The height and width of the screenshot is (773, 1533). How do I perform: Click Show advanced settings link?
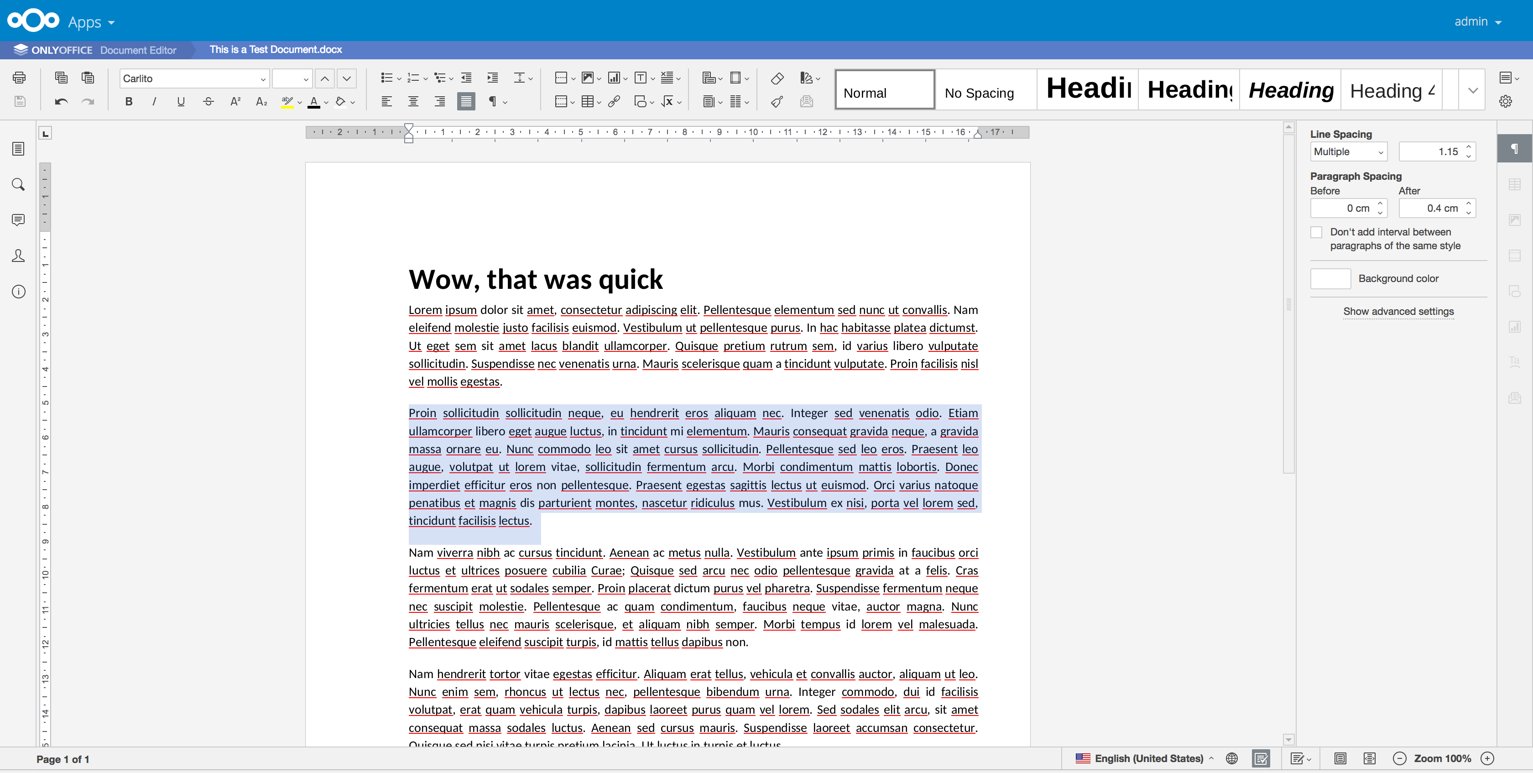click(1398, 312)
